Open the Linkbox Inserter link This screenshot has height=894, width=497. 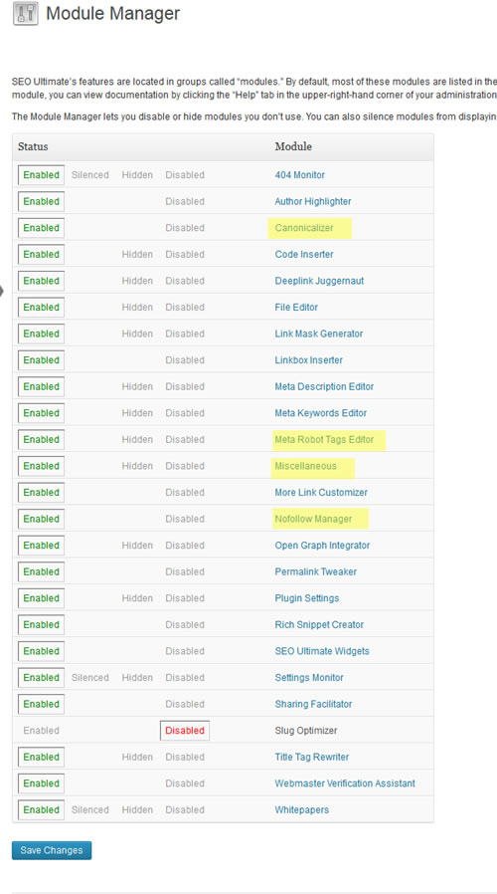tap(308, 359)
